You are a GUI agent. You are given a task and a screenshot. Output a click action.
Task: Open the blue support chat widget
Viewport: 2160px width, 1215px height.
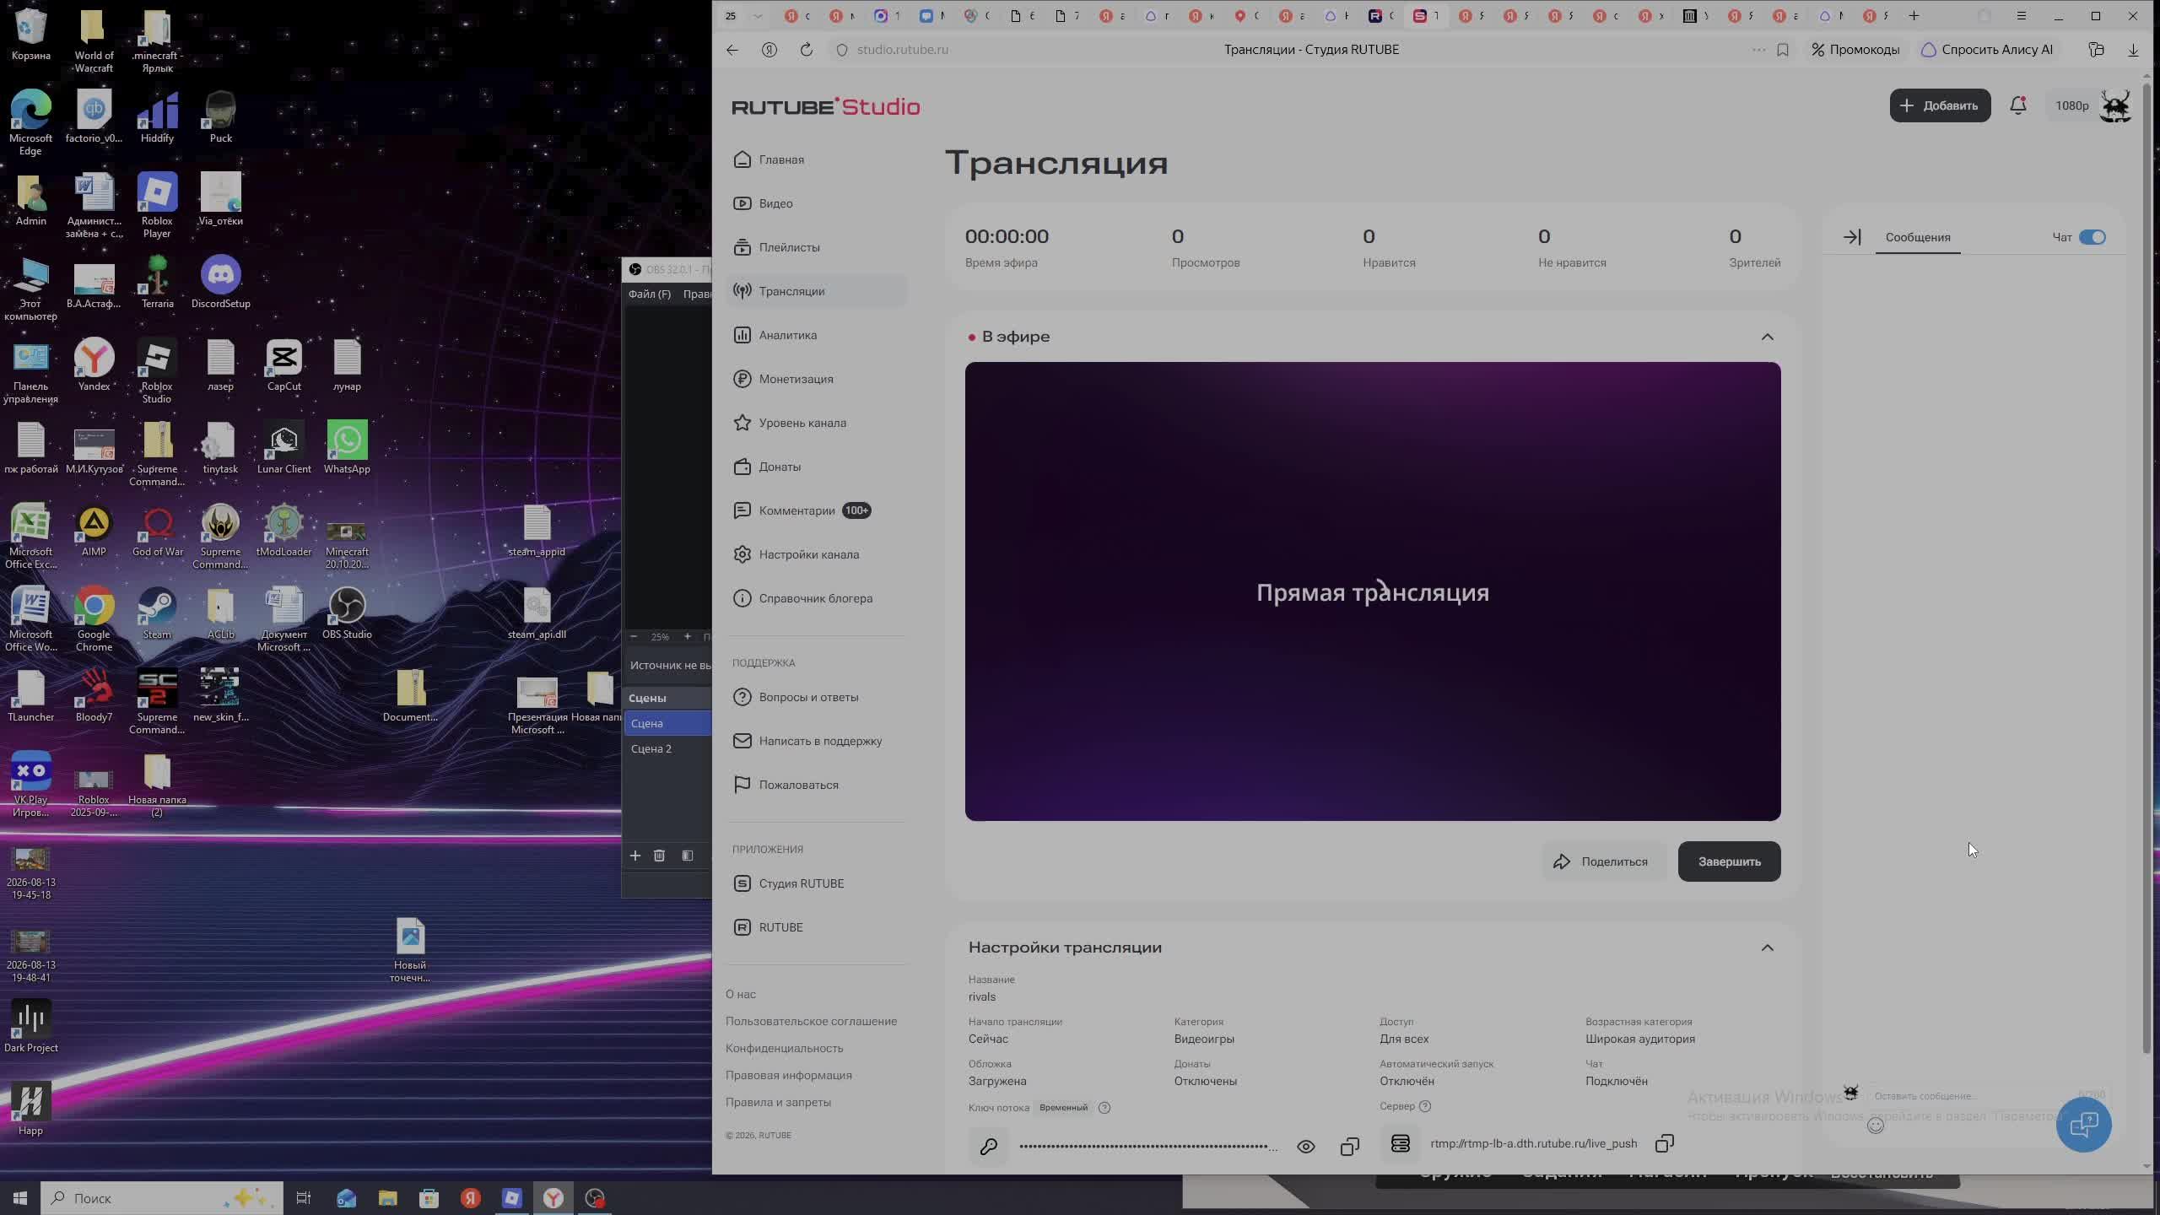tap(2084, 1125)
